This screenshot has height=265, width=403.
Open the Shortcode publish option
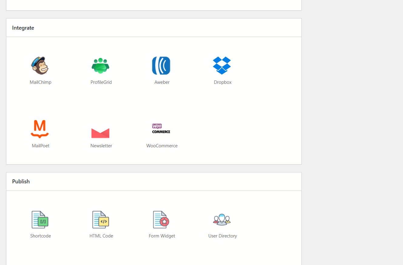click(x=40, y=220)
